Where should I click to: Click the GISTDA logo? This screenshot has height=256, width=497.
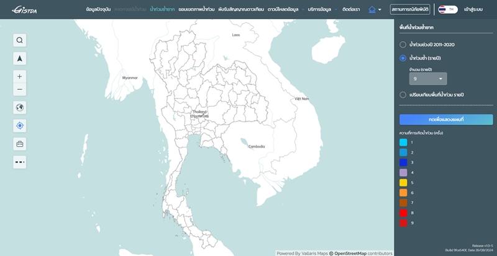(x=24, y=10)
